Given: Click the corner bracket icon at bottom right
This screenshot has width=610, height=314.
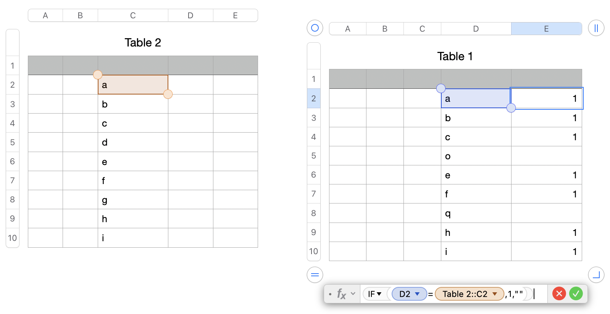Looking at the screenshot, I should (x=596, y=275).
